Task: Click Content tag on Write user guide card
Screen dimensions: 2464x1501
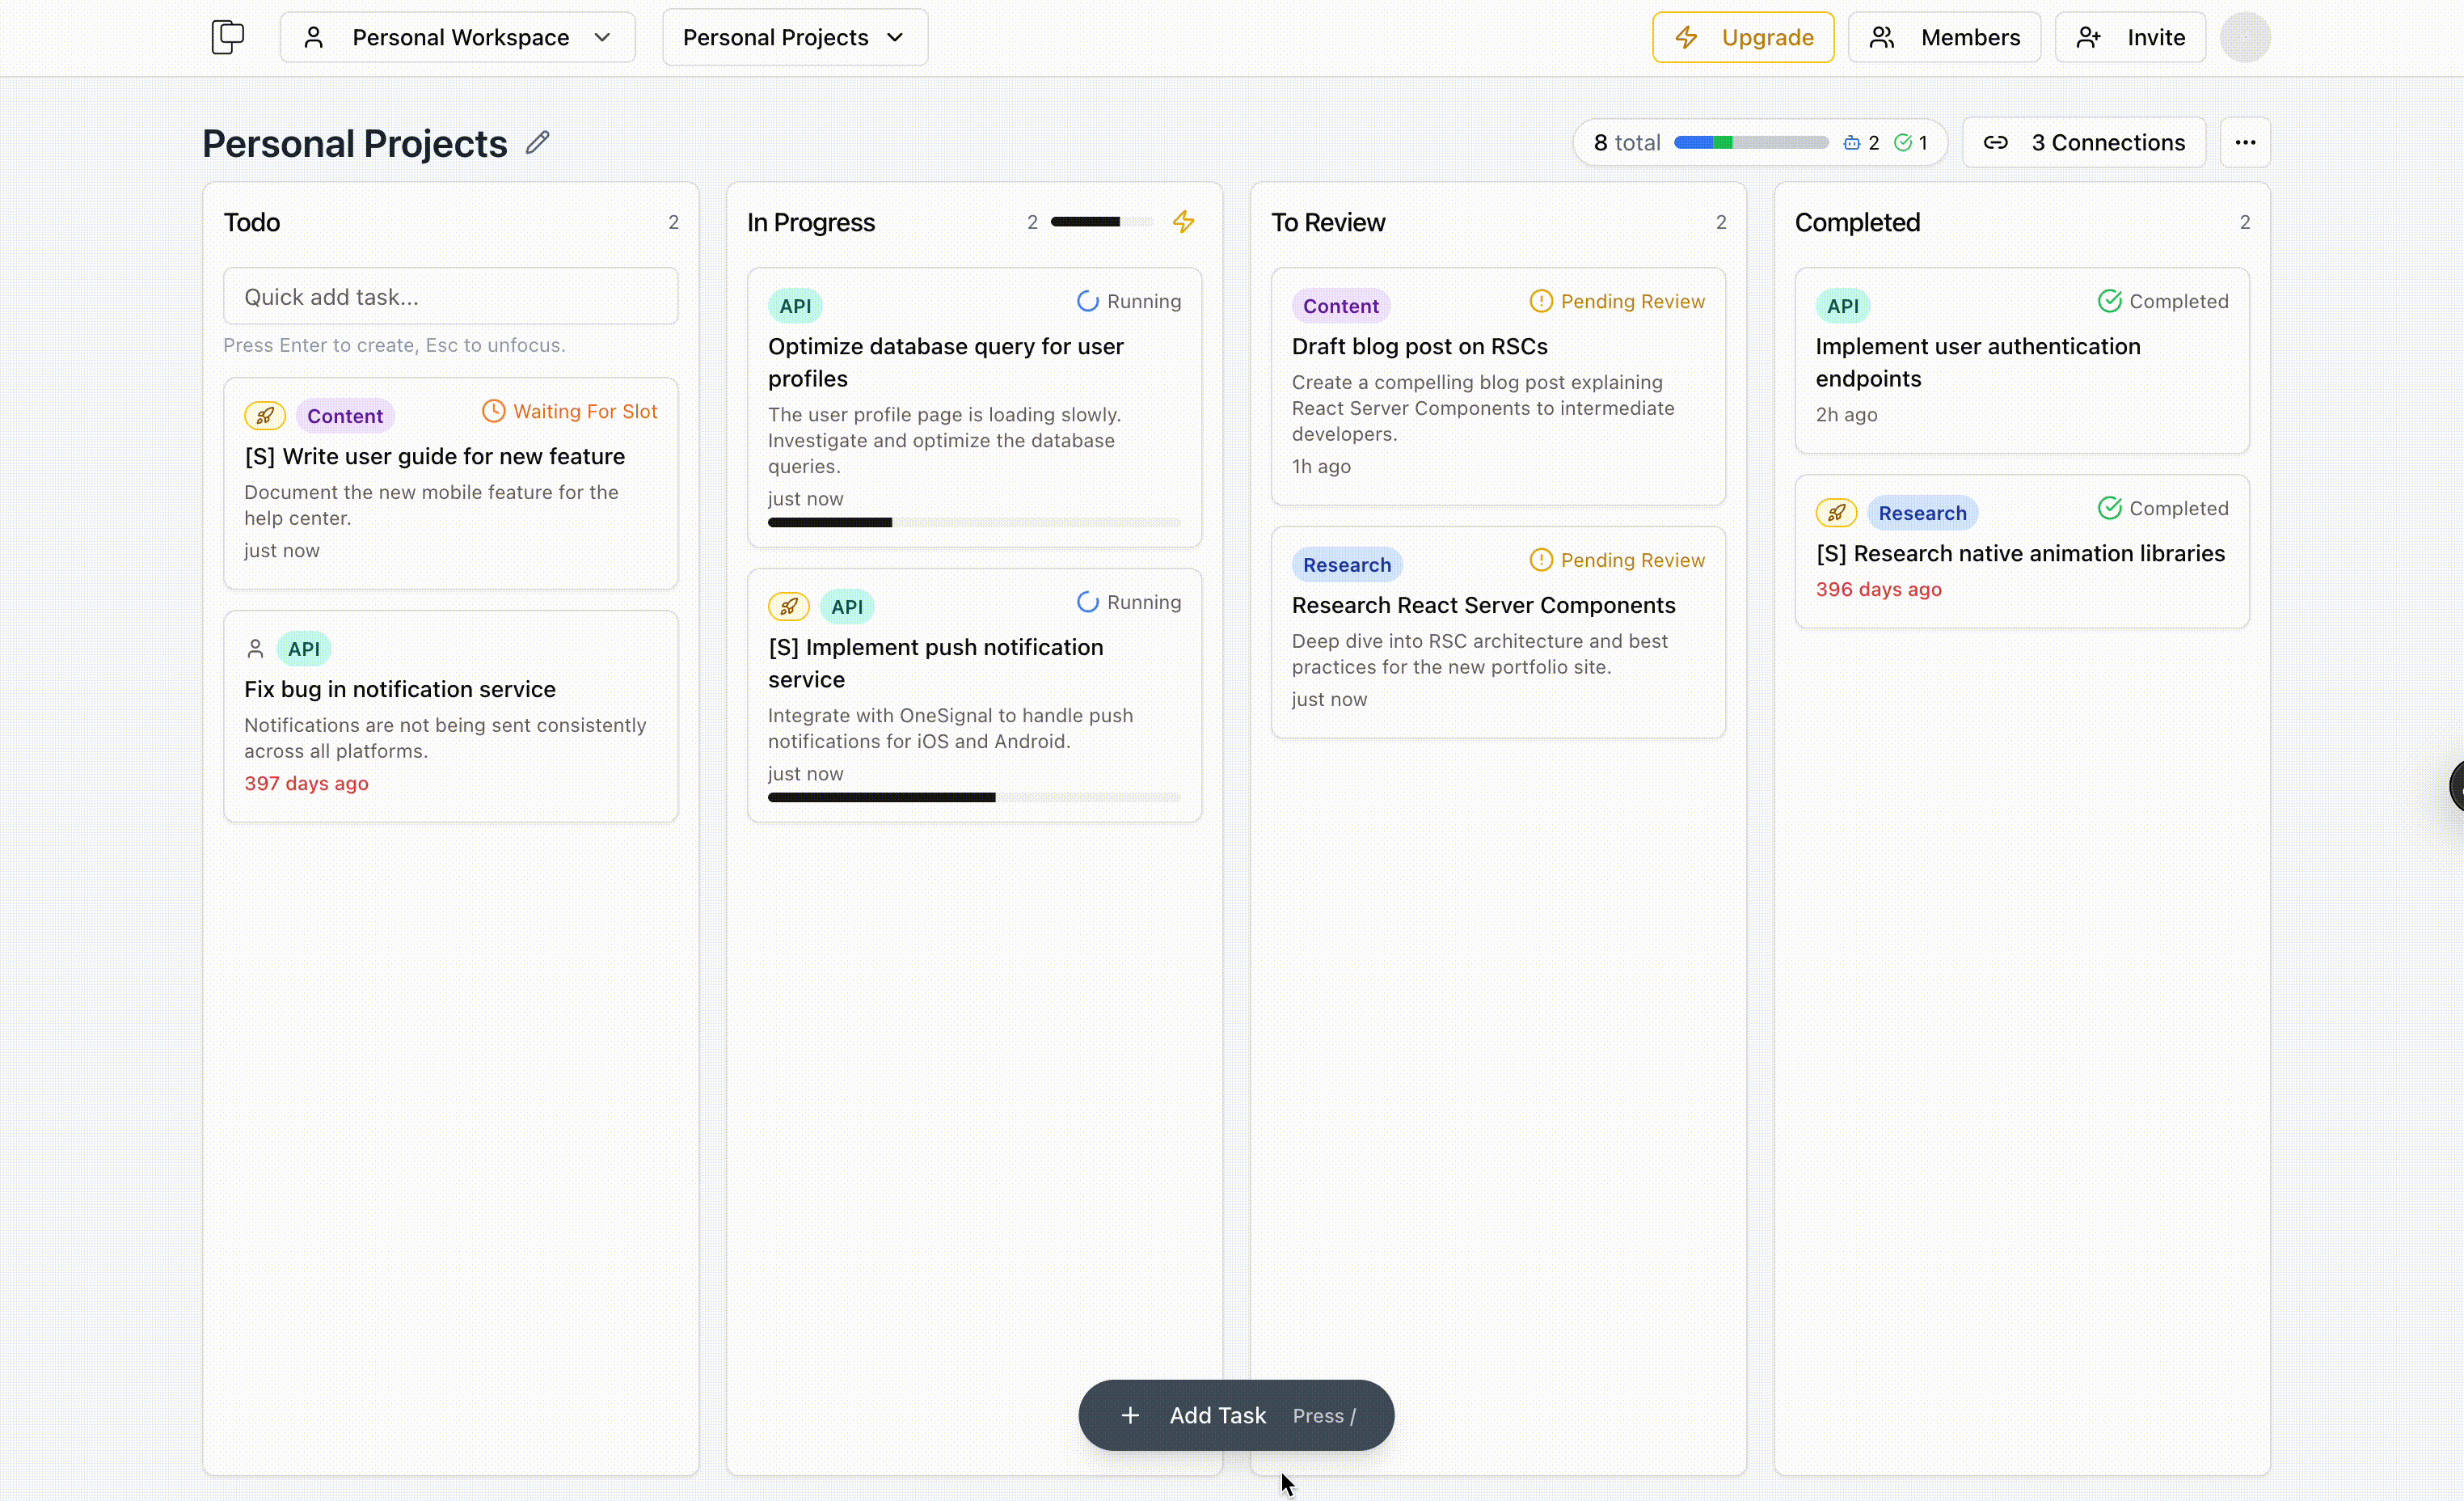Action: (x=344, y=415)
